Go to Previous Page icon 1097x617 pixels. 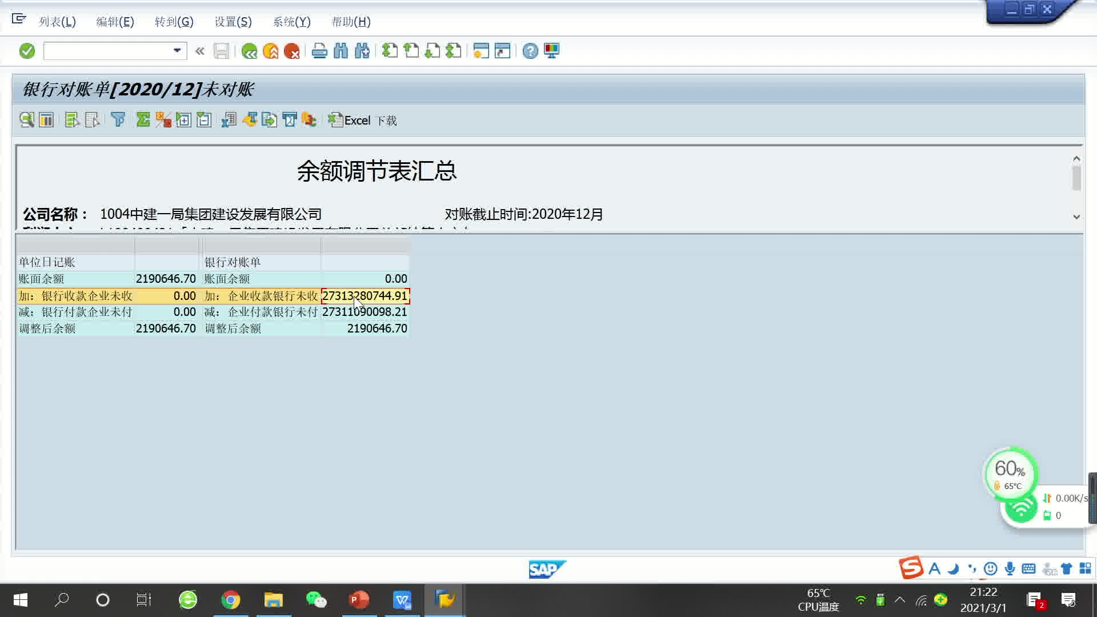[411, 51]
